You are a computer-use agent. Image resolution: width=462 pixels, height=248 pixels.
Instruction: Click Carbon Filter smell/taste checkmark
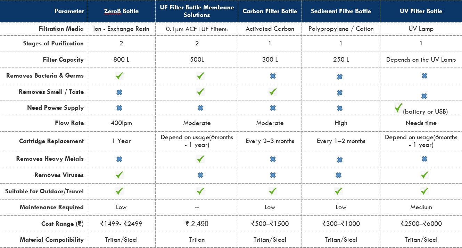(x=273, y=92)
